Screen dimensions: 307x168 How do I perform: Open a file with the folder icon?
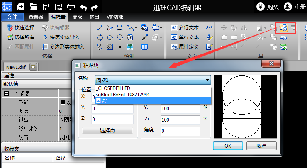point(34,7)
